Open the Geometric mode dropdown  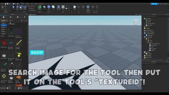pyautogui.click(x=34, y=6)
